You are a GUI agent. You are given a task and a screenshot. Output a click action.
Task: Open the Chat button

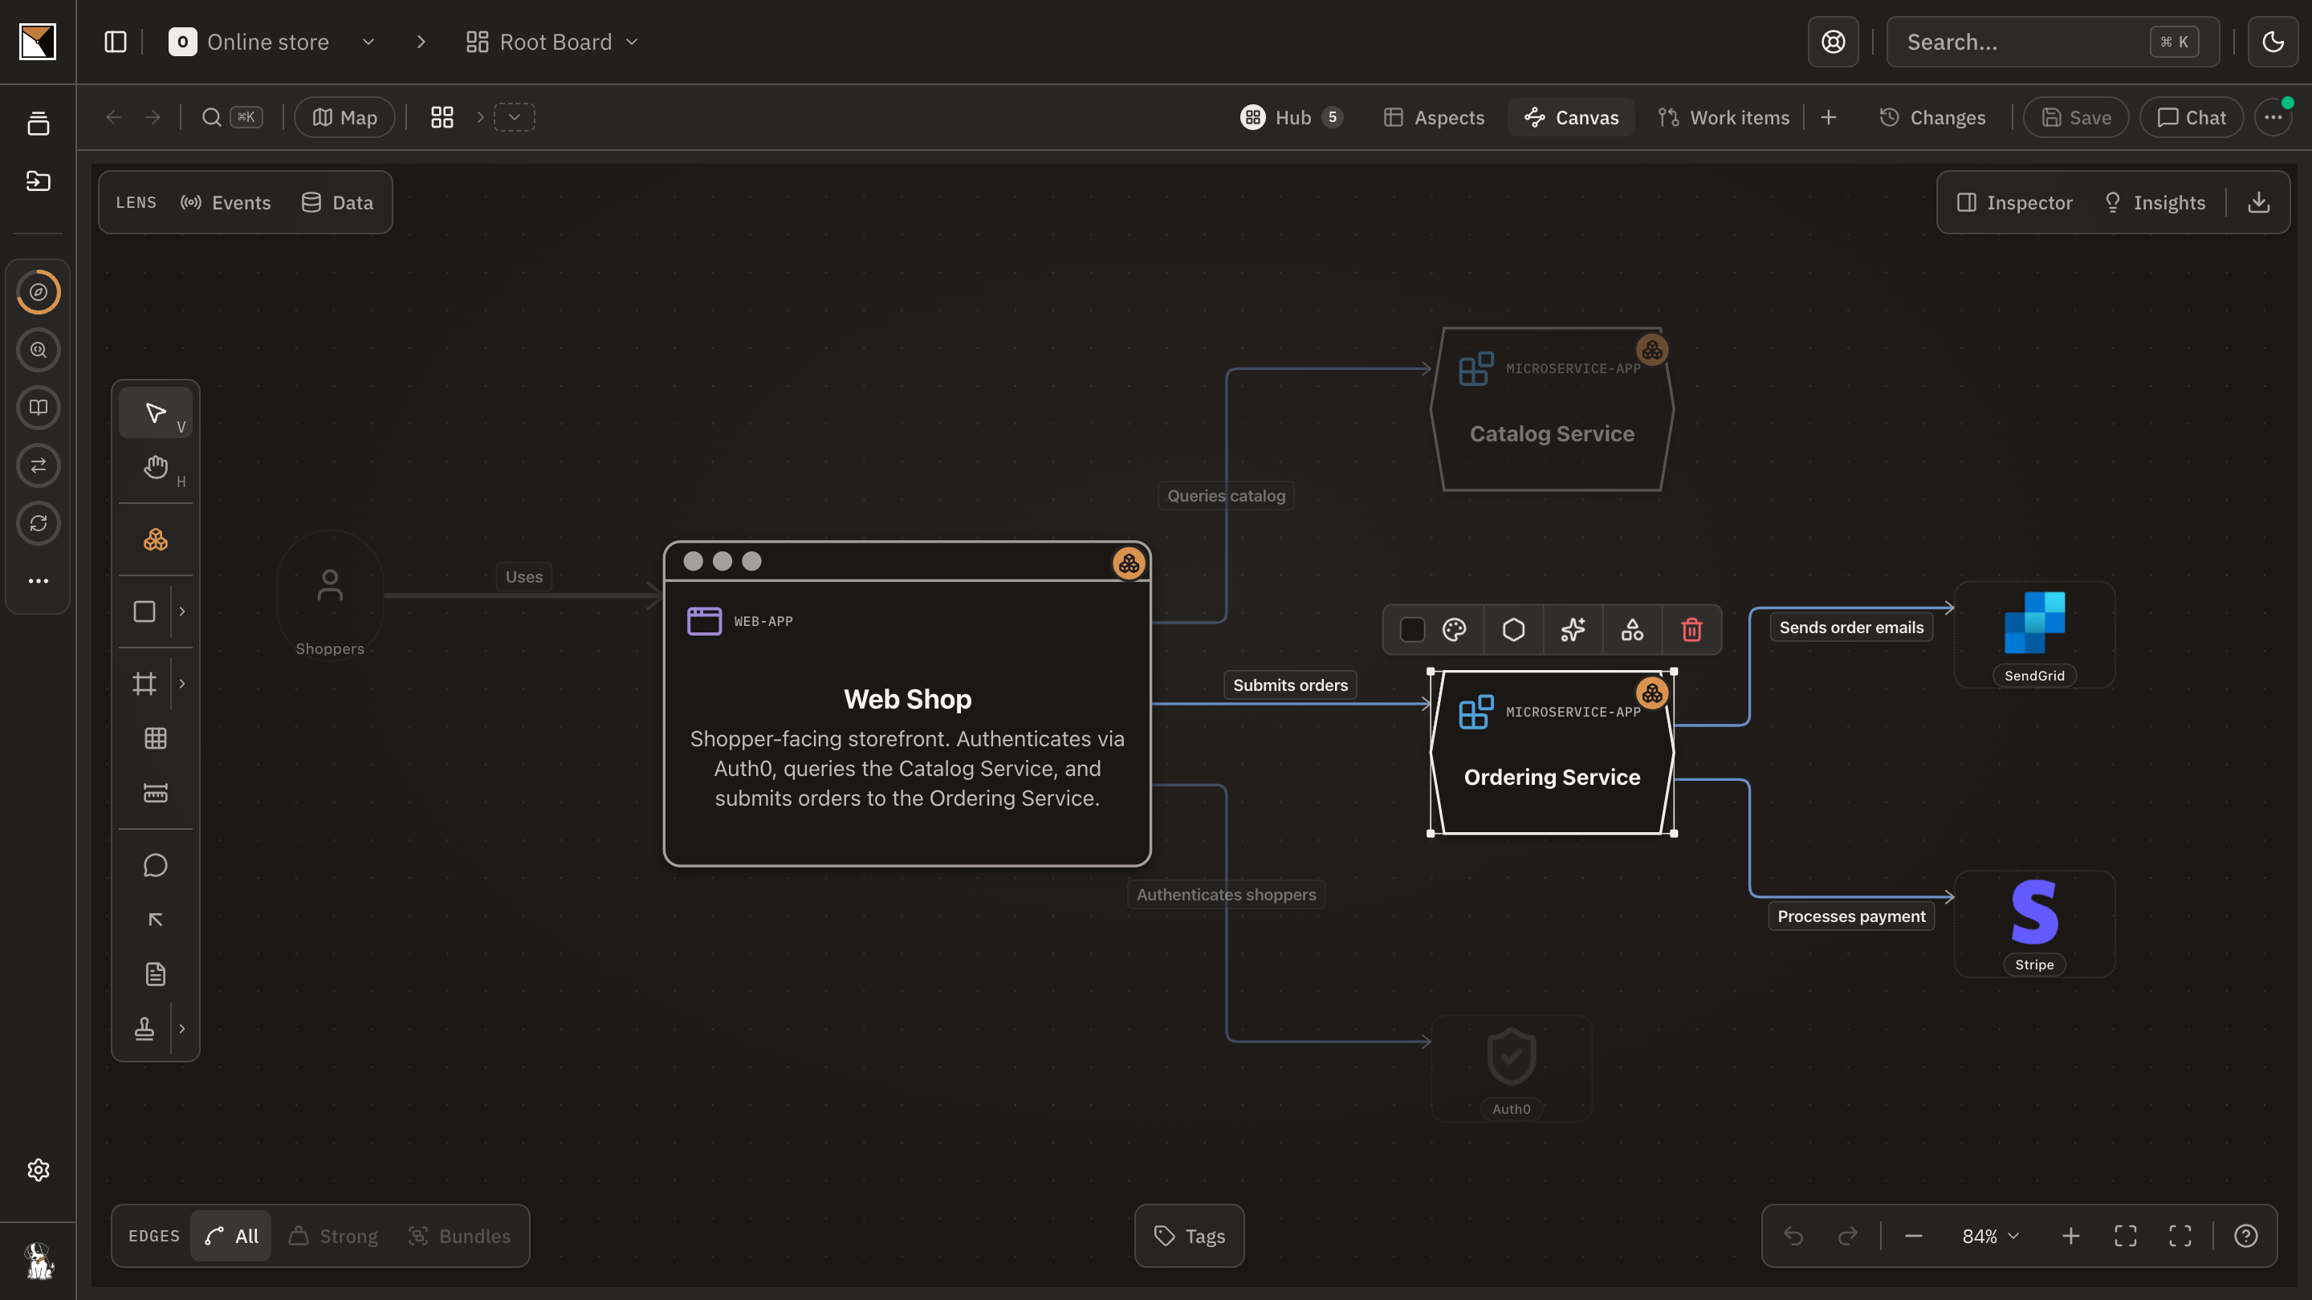click(x=2191, y=117)
